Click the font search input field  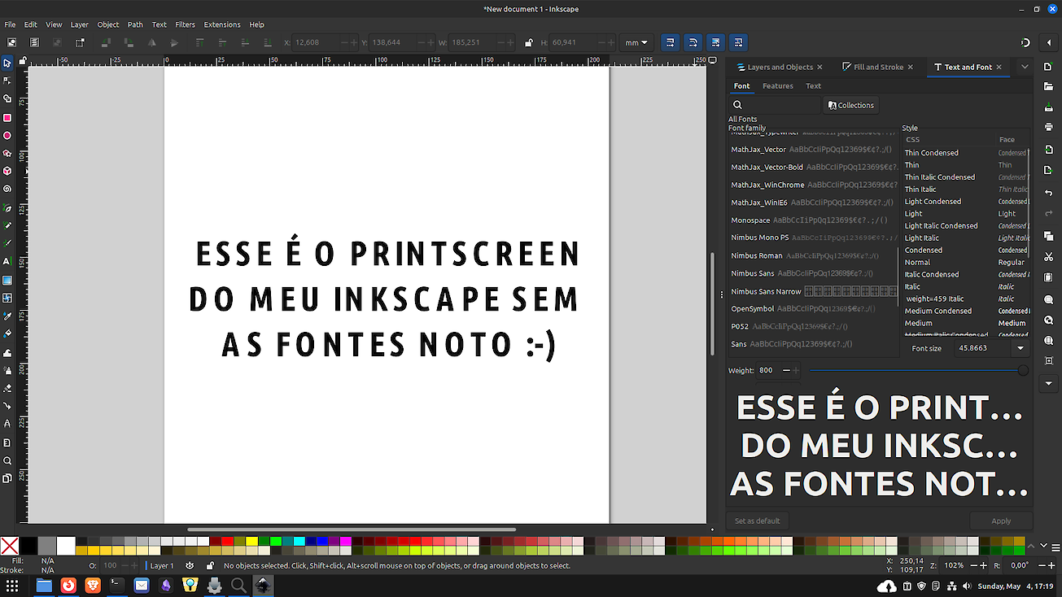[776, 105]
